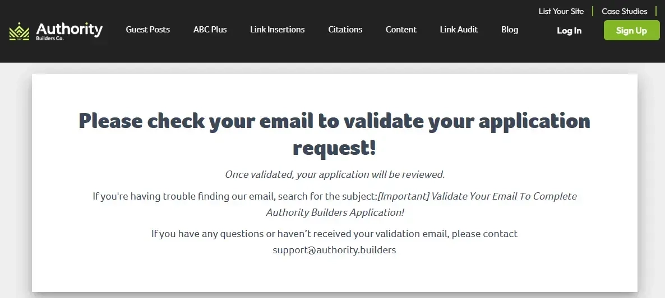Image resolution: width=665 pixels, height=298 pixels.
Task: Click the 'If you're having trouble finding' text
Action: 234,196
